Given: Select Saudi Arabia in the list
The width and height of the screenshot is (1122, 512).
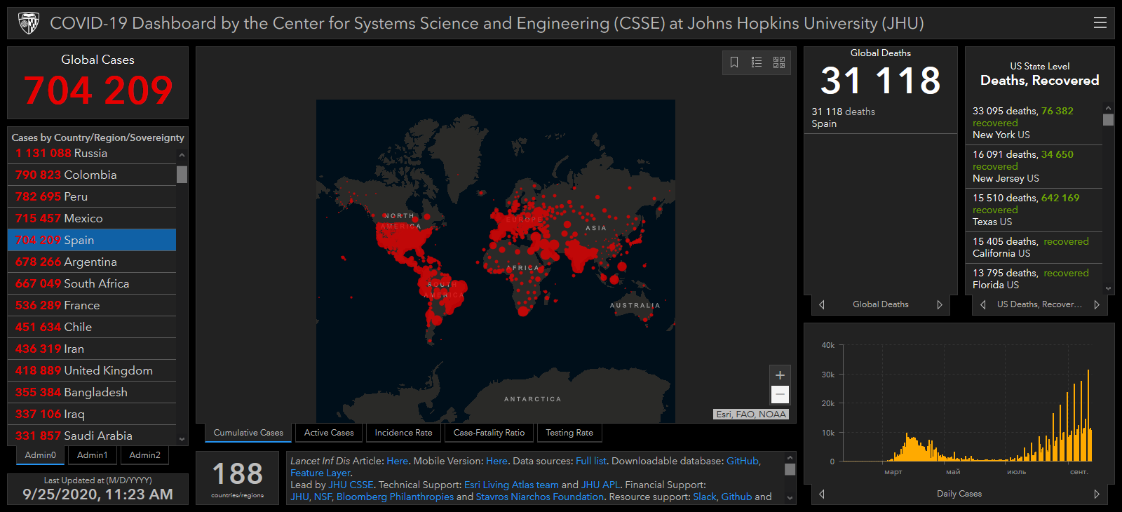Looking at the screenshot, I should click(92, 436).
